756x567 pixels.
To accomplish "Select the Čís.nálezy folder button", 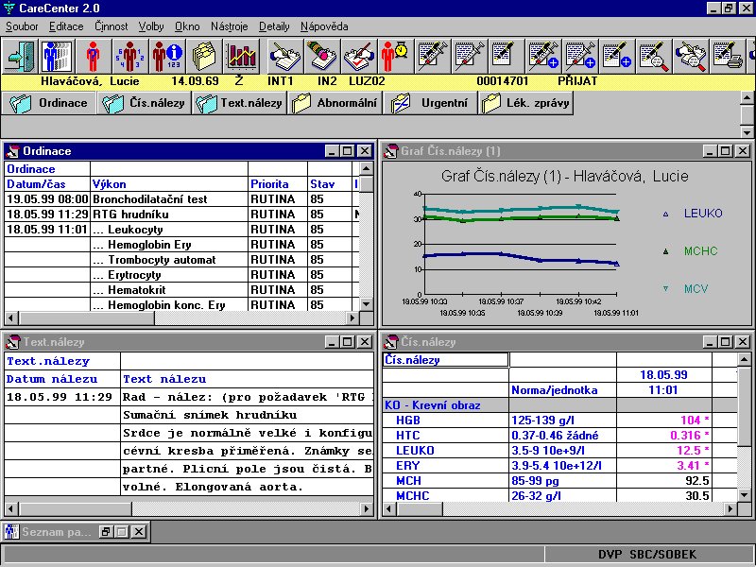I will point(144,103).
